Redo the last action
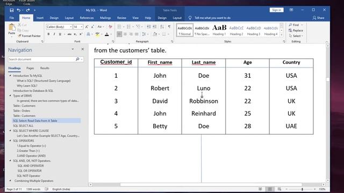The width and height of the screenshot is (344, 193). coord(28,10)
